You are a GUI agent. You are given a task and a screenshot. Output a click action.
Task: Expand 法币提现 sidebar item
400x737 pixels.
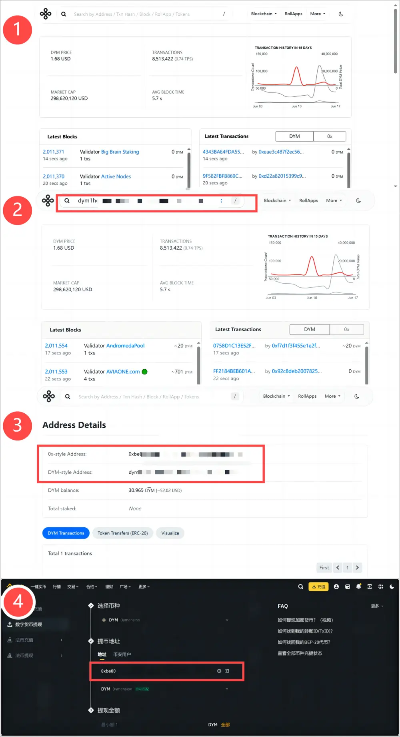(35, 655)
